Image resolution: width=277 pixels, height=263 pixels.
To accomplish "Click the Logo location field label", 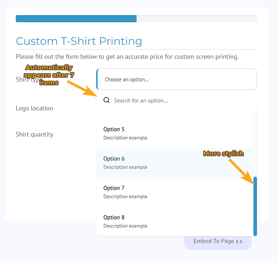I will tap(34, 108).
